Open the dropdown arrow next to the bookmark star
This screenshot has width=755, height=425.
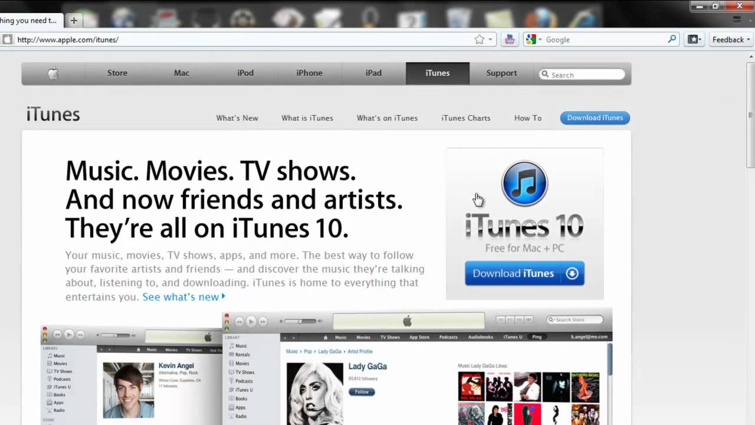tap(490, 40)
